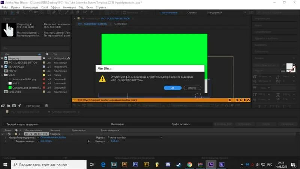
Task: Expand the orange error banner with up chevron
Action: pyautogui.click(x=248, y=100)
